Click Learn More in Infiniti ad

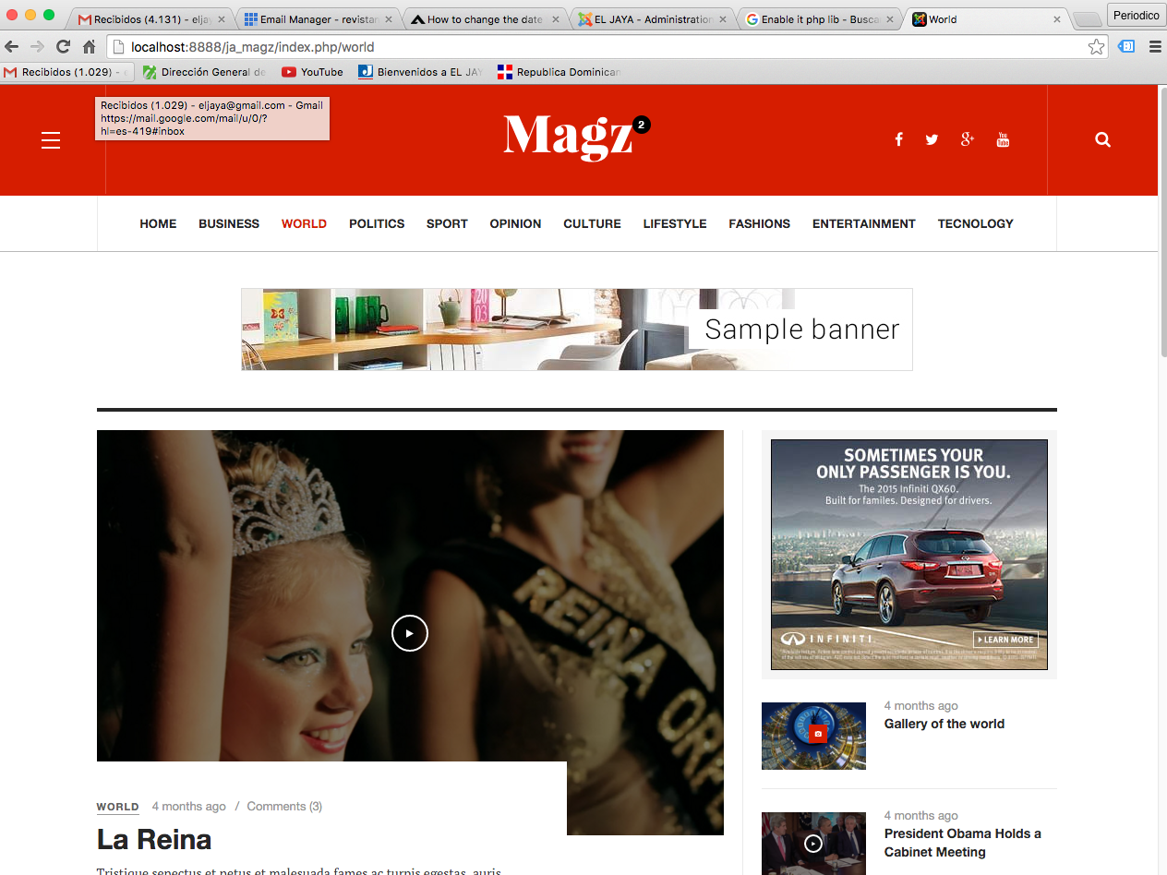[1005, 640]
